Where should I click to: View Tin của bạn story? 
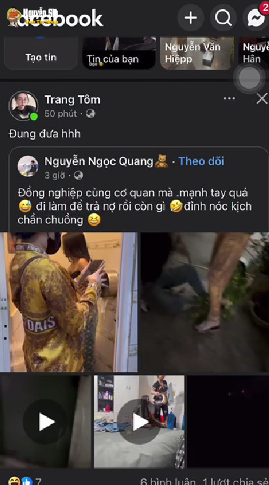coord(119,53)
